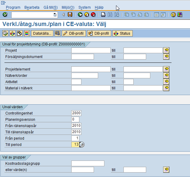Click the Customize Local Layout icon
This screenshot has height=177, width=190.
[180, 15]
